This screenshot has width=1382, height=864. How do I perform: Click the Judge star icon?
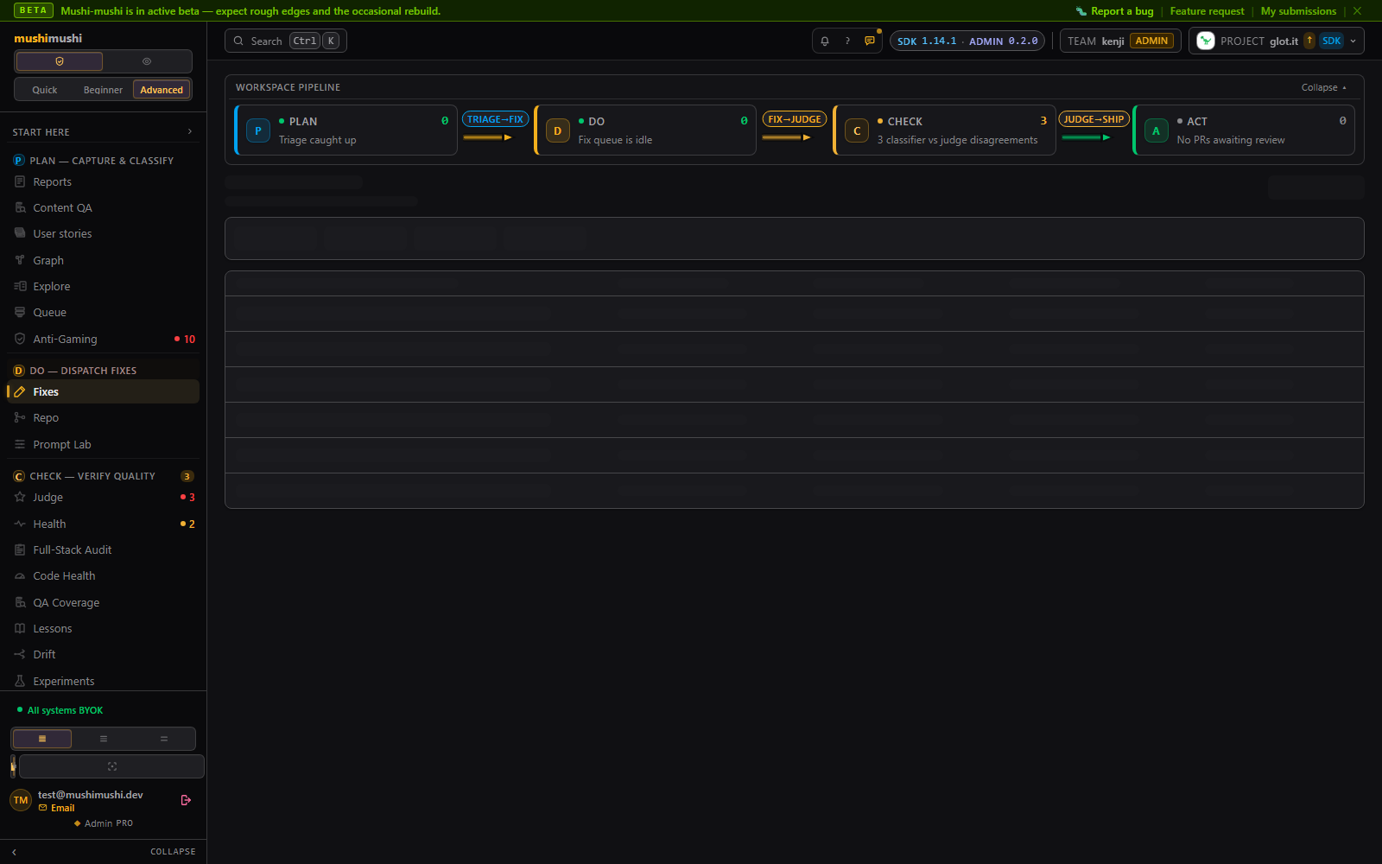pos(20,497)
